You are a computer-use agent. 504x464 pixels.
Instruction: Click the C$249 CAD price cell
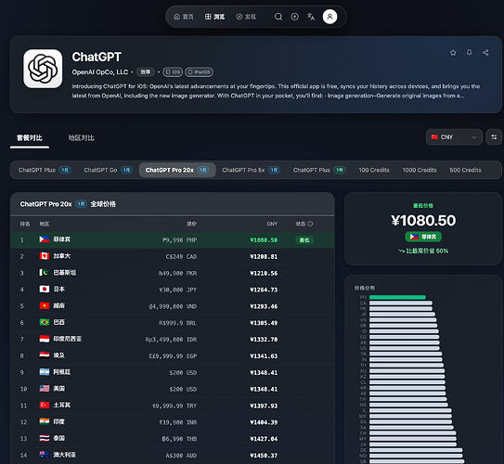(x=181, y=256)
